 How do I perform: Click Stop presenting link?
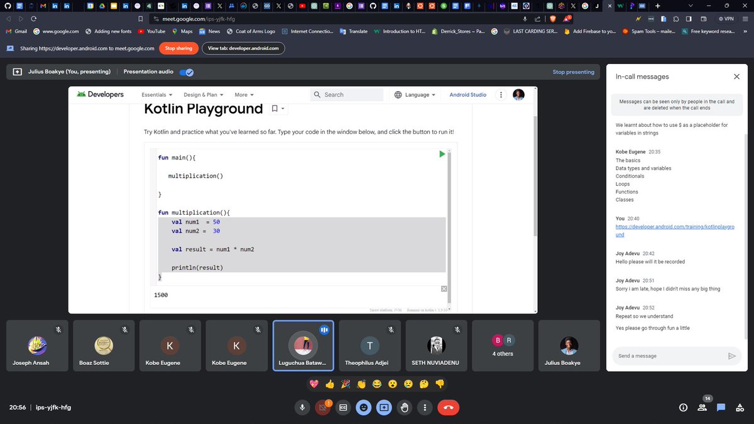573,72
